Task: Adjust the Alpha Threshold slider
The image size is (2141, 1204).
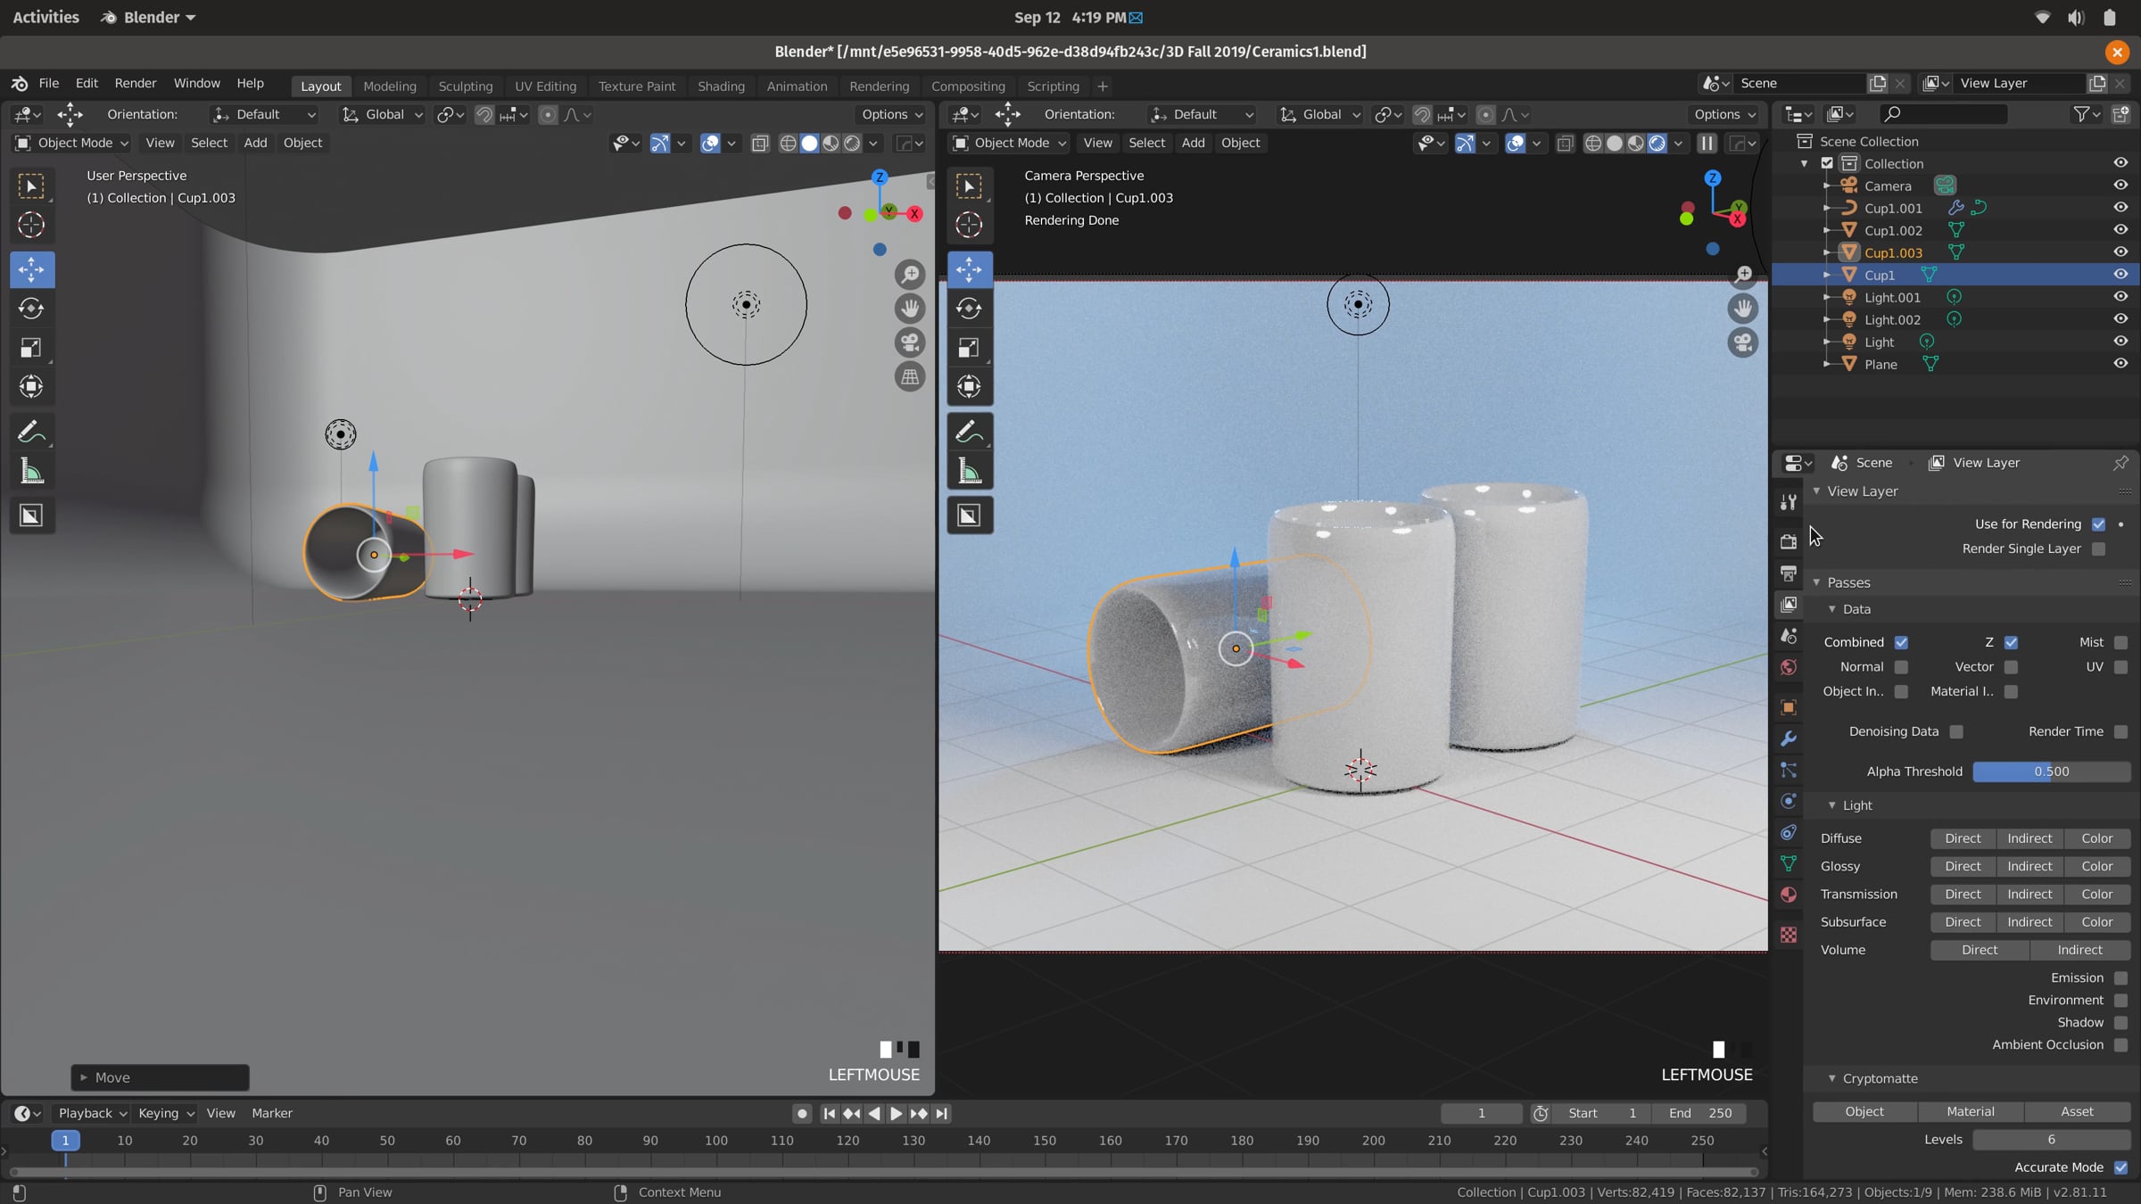Action: 2051,771
